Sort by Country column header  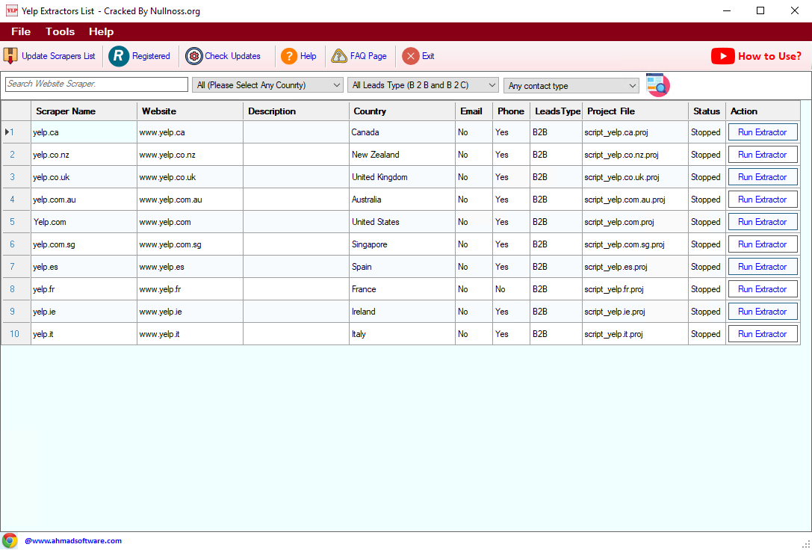pyautogui.click(x=403, y=111)
